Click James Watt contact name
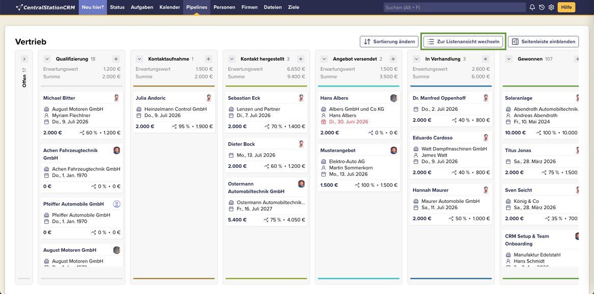 (435, 155)
